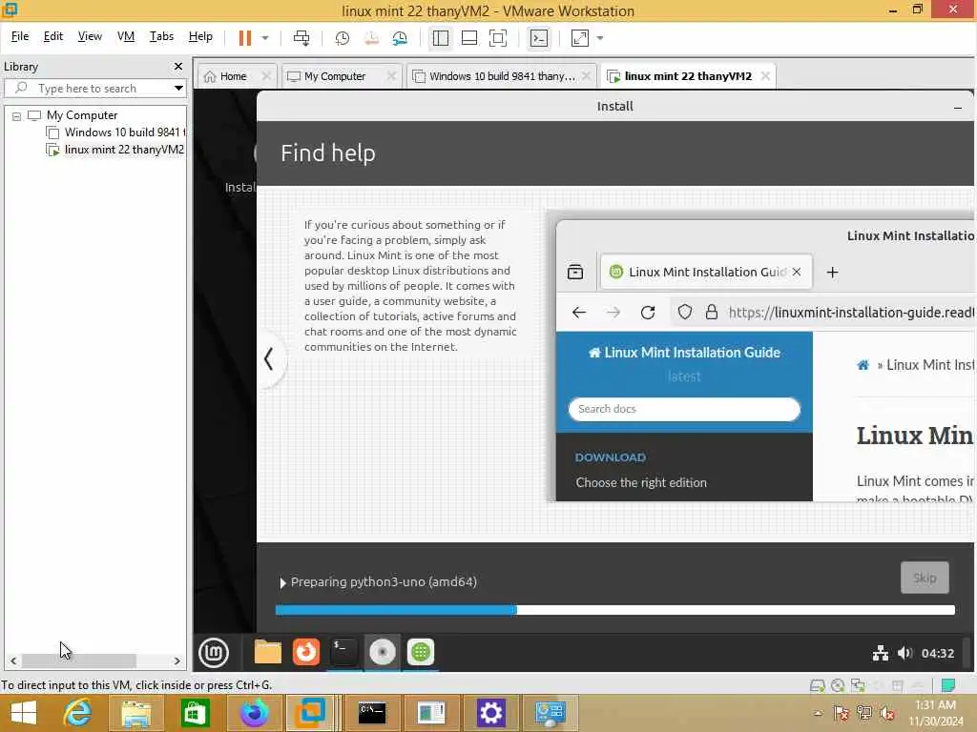Open the Tabs menu
Image resolution: width=977 pixels, height=732 pixels.
click(161, 36)
